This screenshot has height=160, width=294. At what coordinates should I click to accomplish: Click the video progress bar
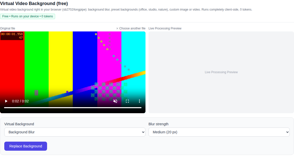point(73,108)
